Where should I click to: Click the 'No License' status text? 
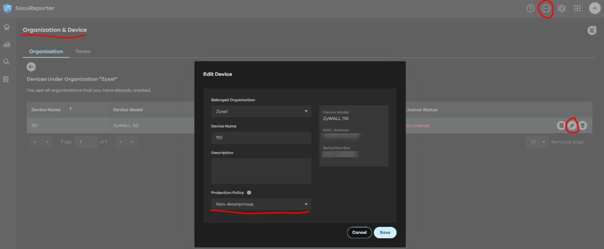417,126
